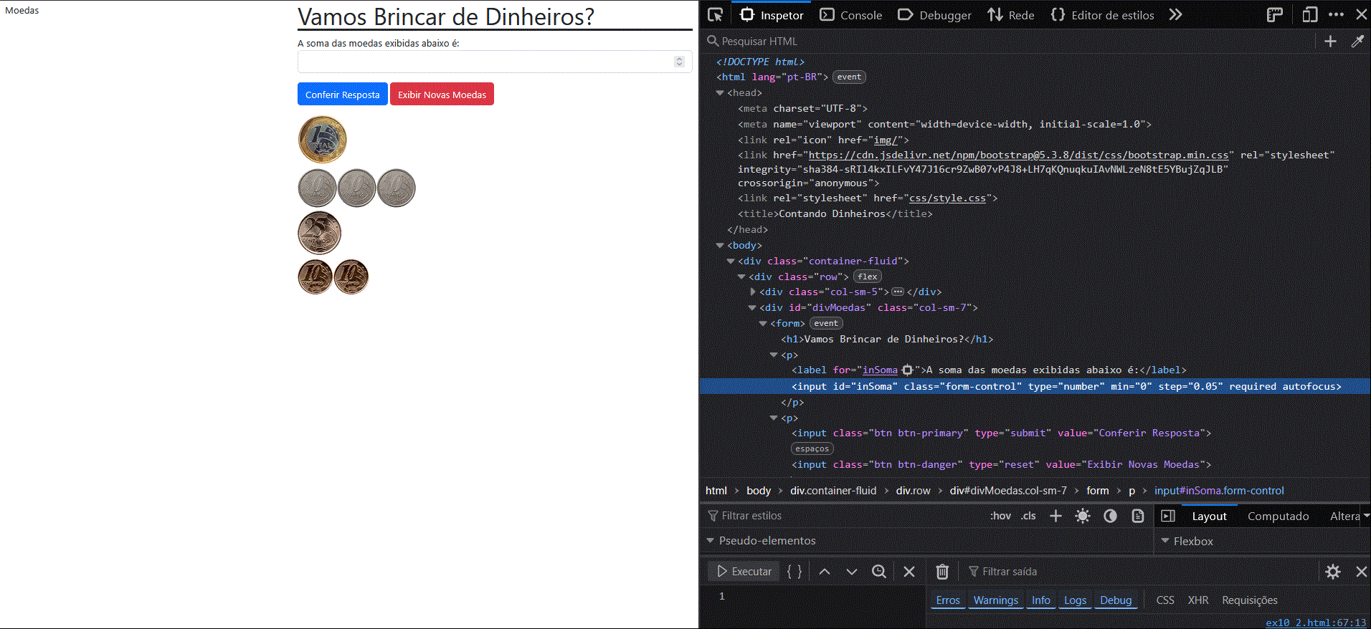Click the eyedropper color picker icon

point(1357,42)
